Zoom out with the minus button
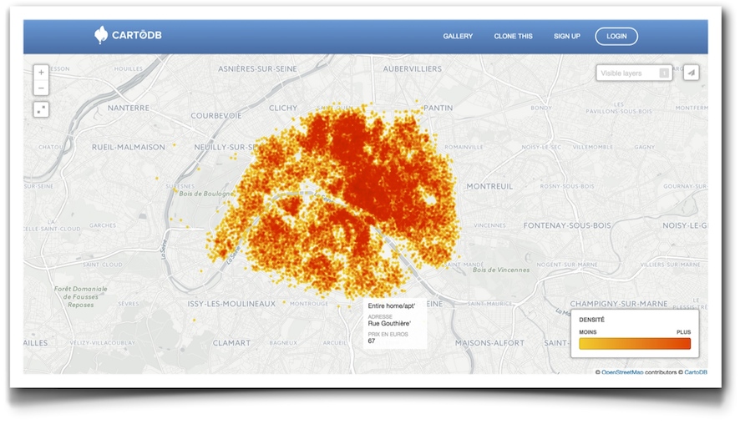Viewport: 740px width, 424px height. (x=41, y=88)
